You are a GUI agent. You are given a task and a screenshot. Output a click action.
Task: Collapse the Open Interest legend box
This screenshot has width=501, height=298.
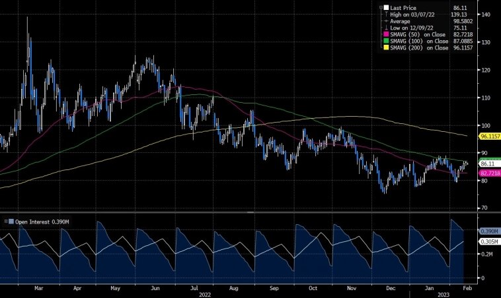click(6, 221)
